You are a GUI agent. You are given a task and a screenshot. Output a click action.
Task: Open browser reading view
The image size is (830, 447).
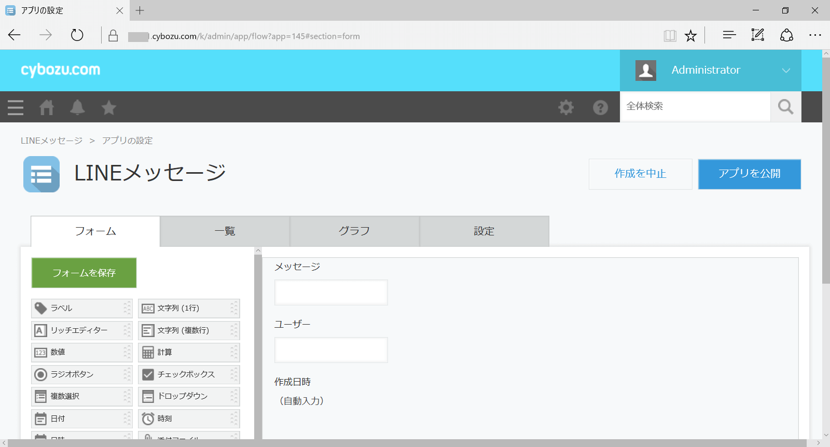click(x=670, y=35)
